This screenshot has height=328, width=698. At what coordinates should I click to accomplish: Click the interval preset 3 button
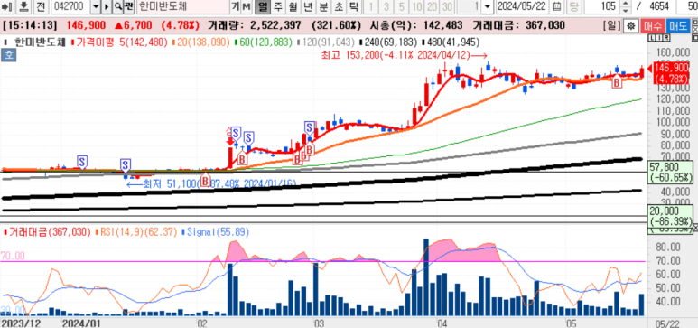point(386,6)
